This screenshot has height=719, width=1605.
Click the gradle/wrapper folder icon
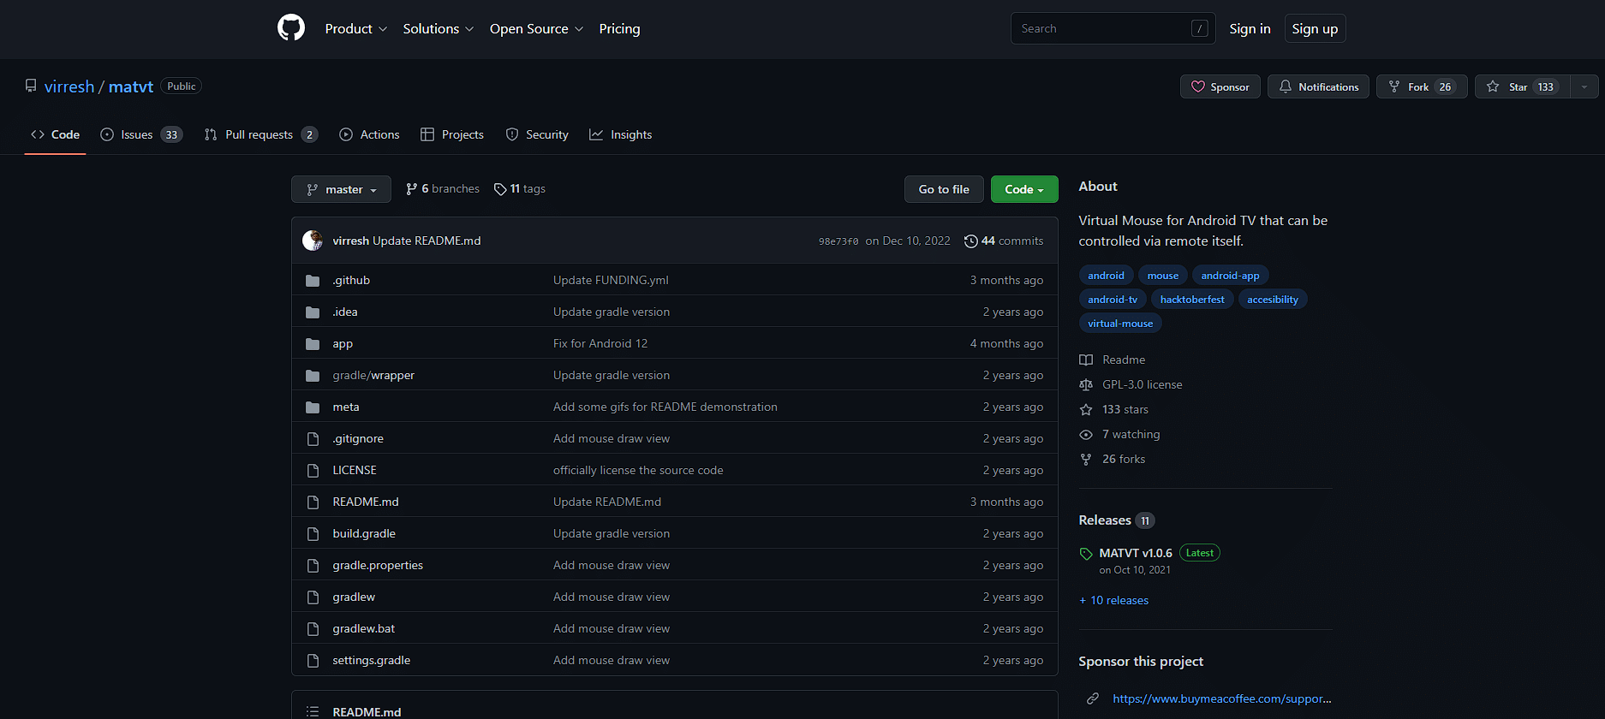(313, 376)
